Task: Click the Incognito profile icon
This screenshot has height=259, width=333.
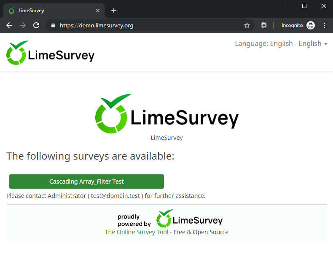Action: (310, 25)
